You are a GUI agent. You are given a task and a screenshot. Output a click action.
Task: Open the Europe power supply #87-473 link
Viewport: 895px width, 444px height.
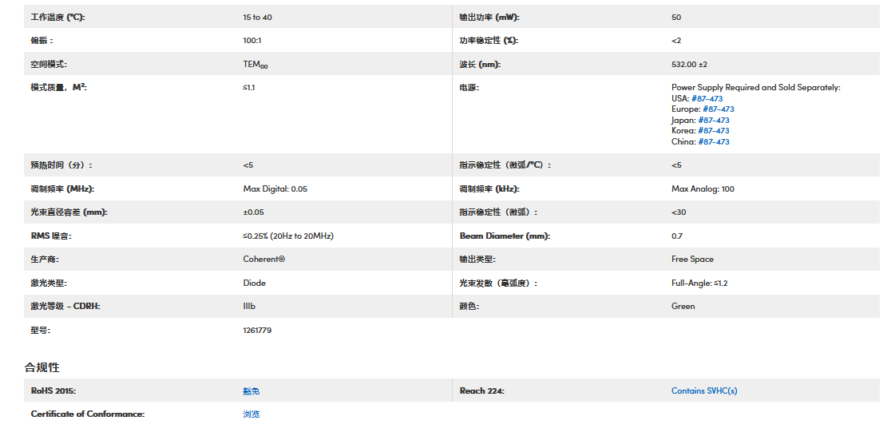coord(718,109)
